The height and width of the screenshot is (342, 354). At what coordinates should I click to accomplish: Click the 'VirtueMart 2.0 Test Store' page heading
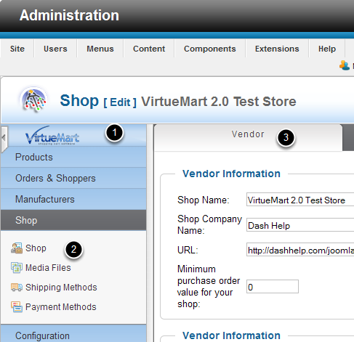pos(219,102)
